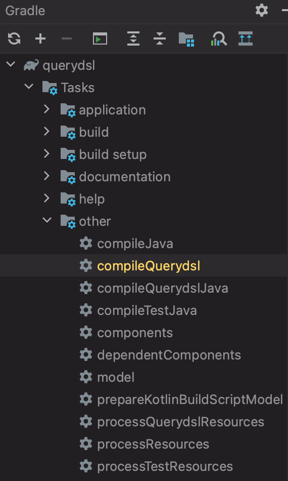The image size is (288, 481).
Task: Click the Expand All toolbar icon
Action: click(133, 39)
